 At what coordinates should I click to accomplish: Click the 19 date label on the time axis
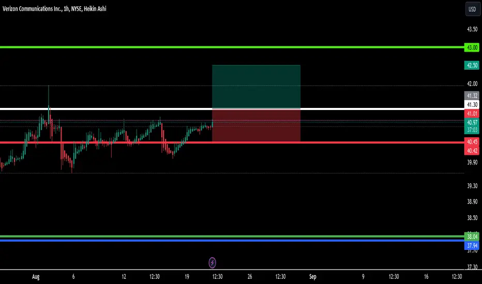click(187, 277)
